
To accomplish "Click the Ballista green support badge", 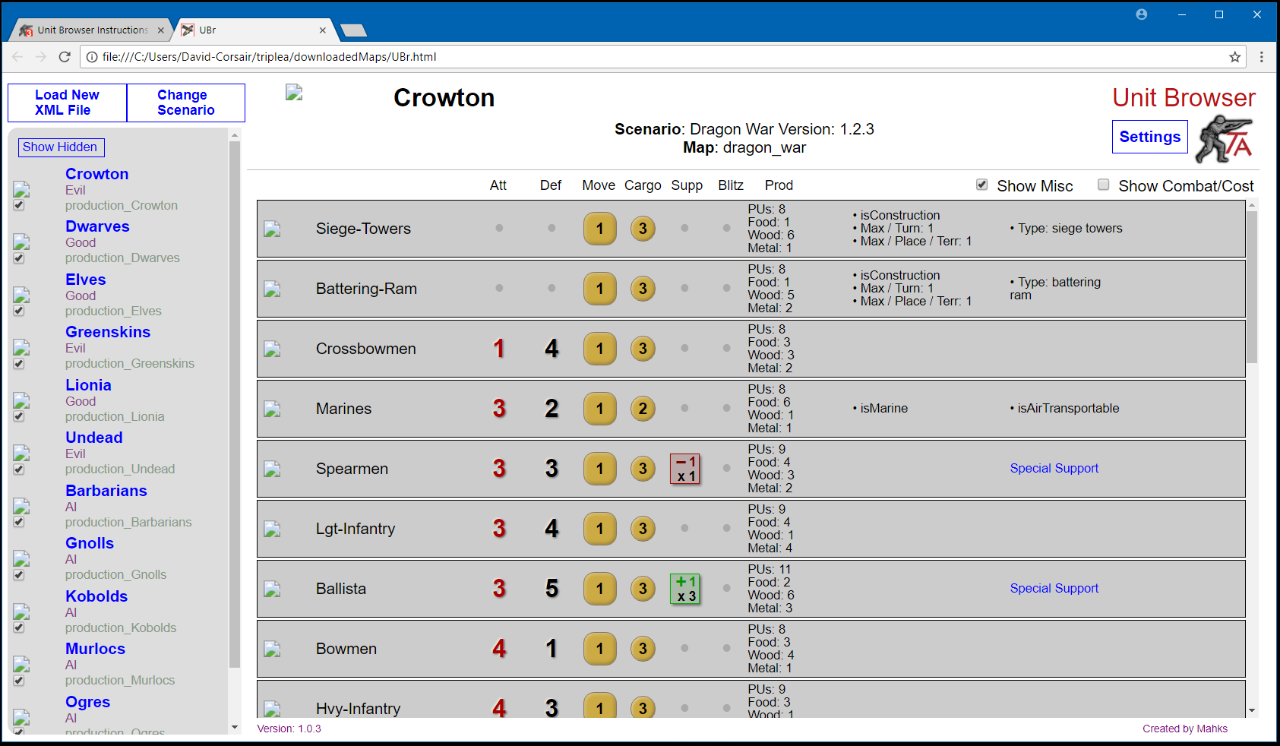I will click(684, 589).
